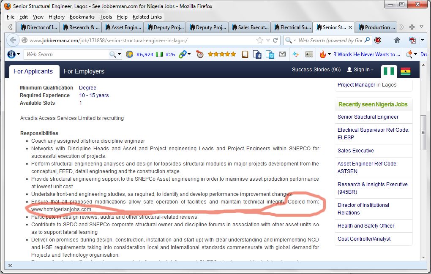This screenshot has height=274, width=431.
Task: Close the Senior St... tab
Action: 350,27
